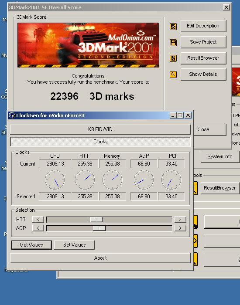Click the Selected PCI value field

click(171, 197)
